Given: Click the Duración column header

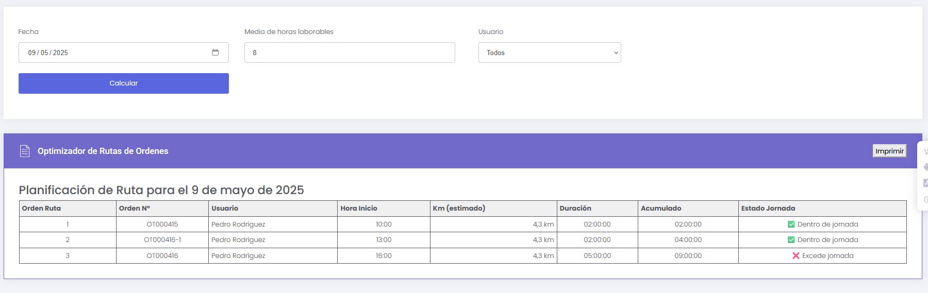Looking at the screenshot, I should [x=598, y=209].
